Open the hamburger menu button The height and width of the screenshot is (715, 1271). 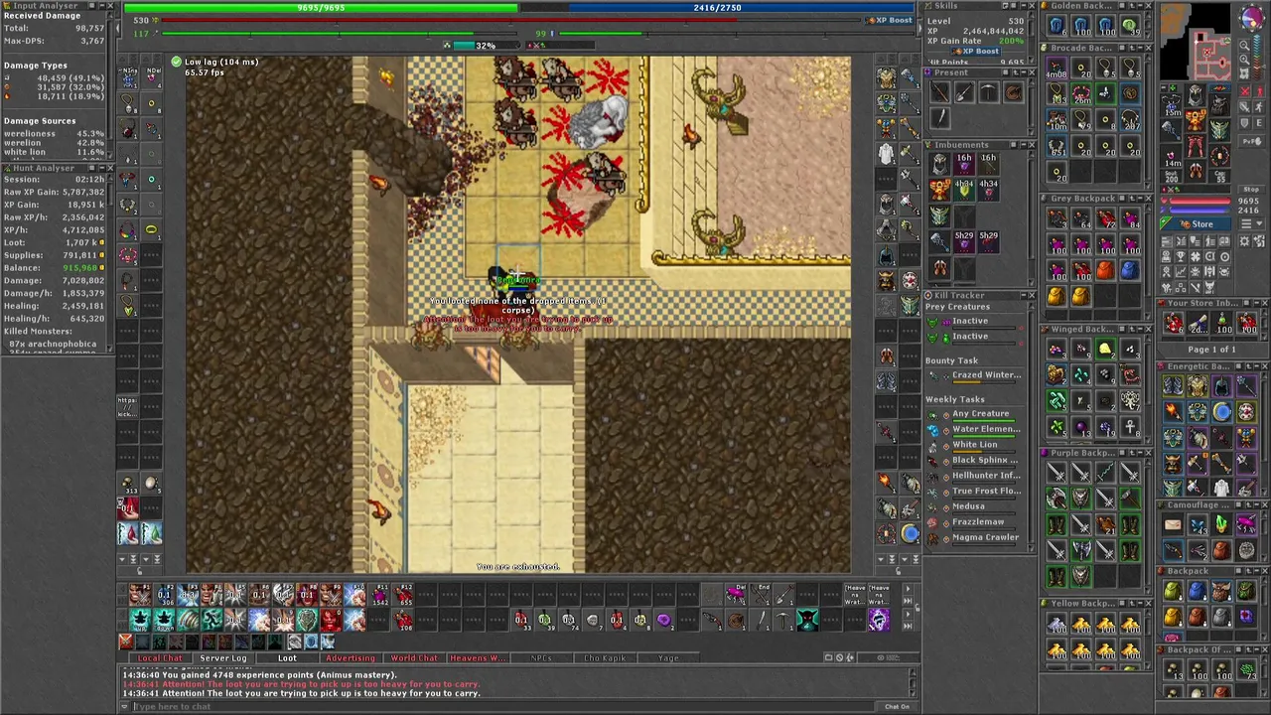coord(1244,224)
